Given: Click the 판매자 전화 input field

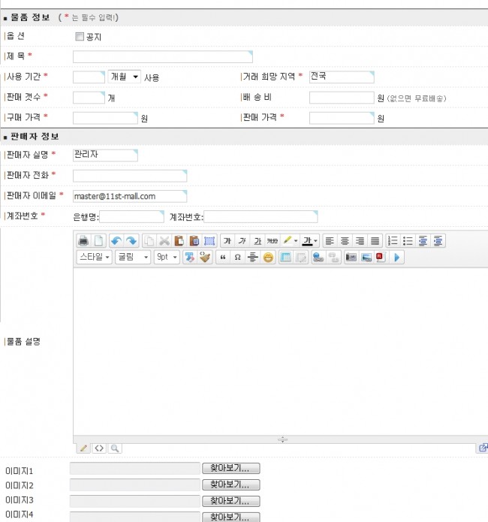Looking at the screenshot, I should [x=129, y=176].
